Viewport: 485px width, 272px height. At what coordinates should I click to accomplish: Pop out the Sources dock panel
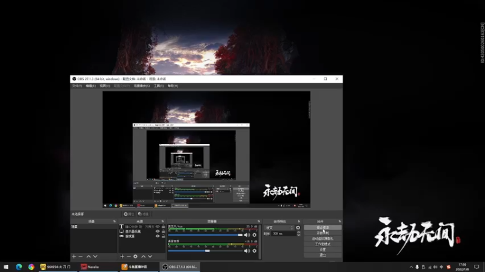pos(162,221)
